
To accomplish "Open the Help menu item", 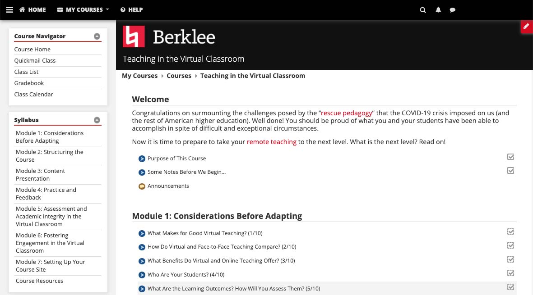I will [131, 9].
